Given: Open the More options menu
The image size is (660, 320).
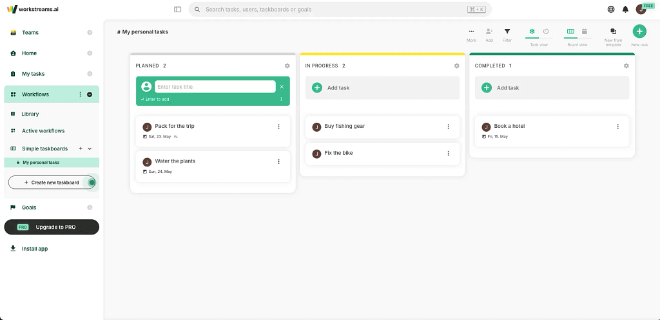Looking at the screenshot, I should point(471,35).
